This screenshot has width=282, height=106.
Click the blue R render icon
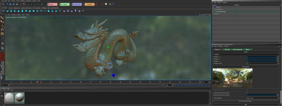click(x=113, y=4)
